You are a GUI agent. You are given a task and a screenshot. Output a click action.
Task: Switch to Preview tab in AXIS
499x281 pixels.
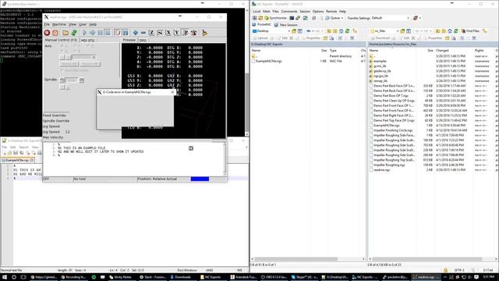pyautogui.click(x=129, y=40)
